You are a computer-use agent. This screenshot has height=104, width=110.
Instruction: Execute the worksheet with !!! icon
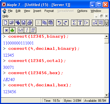coord(33,30)
